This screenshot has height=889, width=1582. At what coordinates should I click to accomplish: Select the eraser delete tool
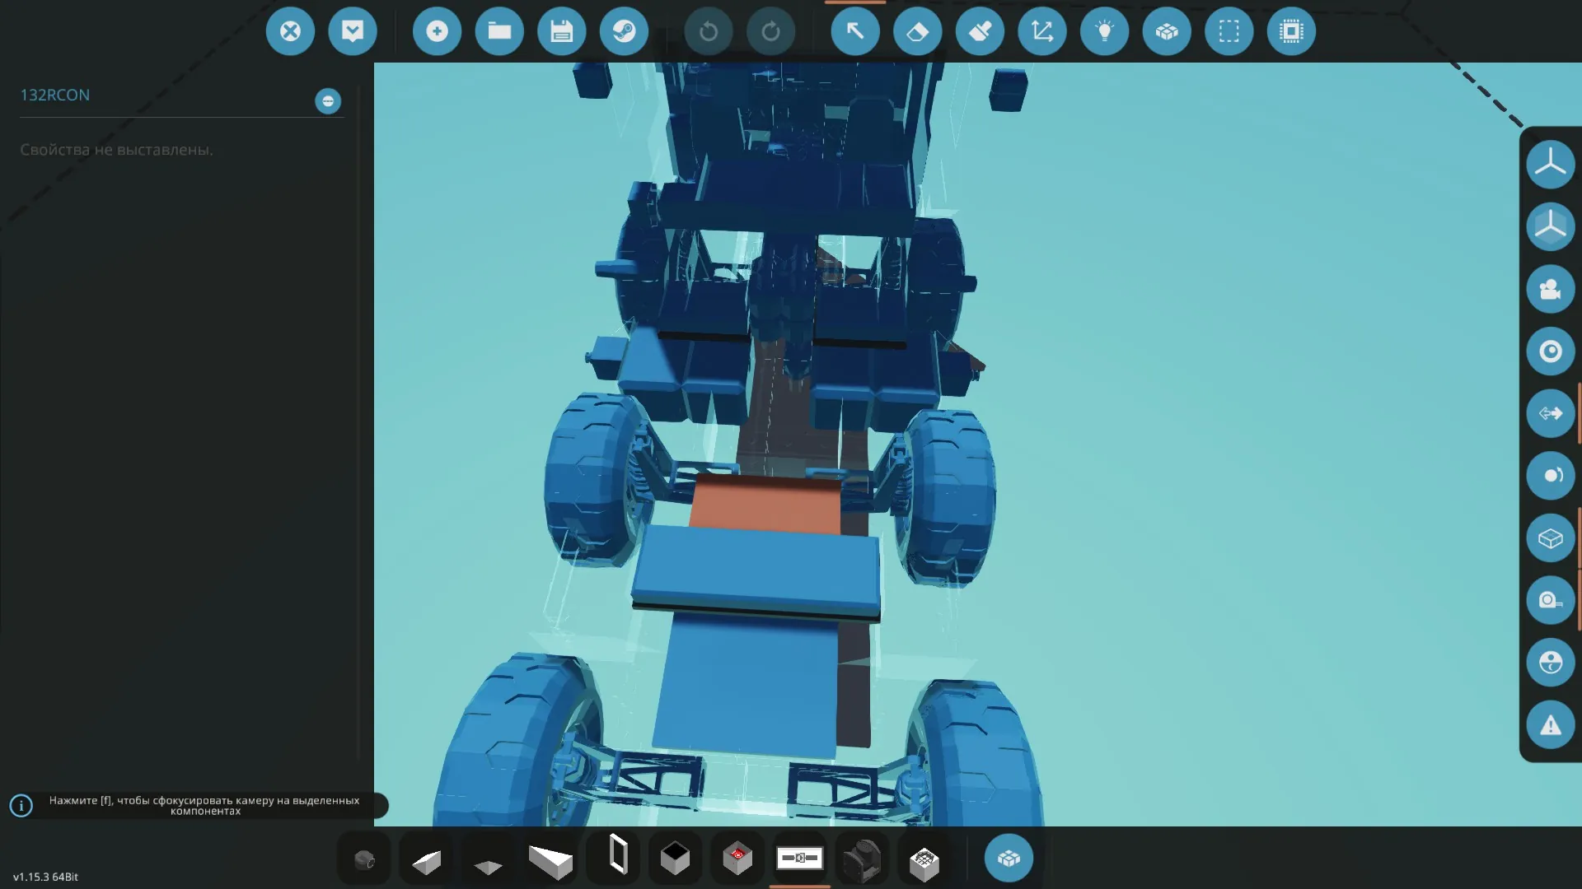[917, 31]
